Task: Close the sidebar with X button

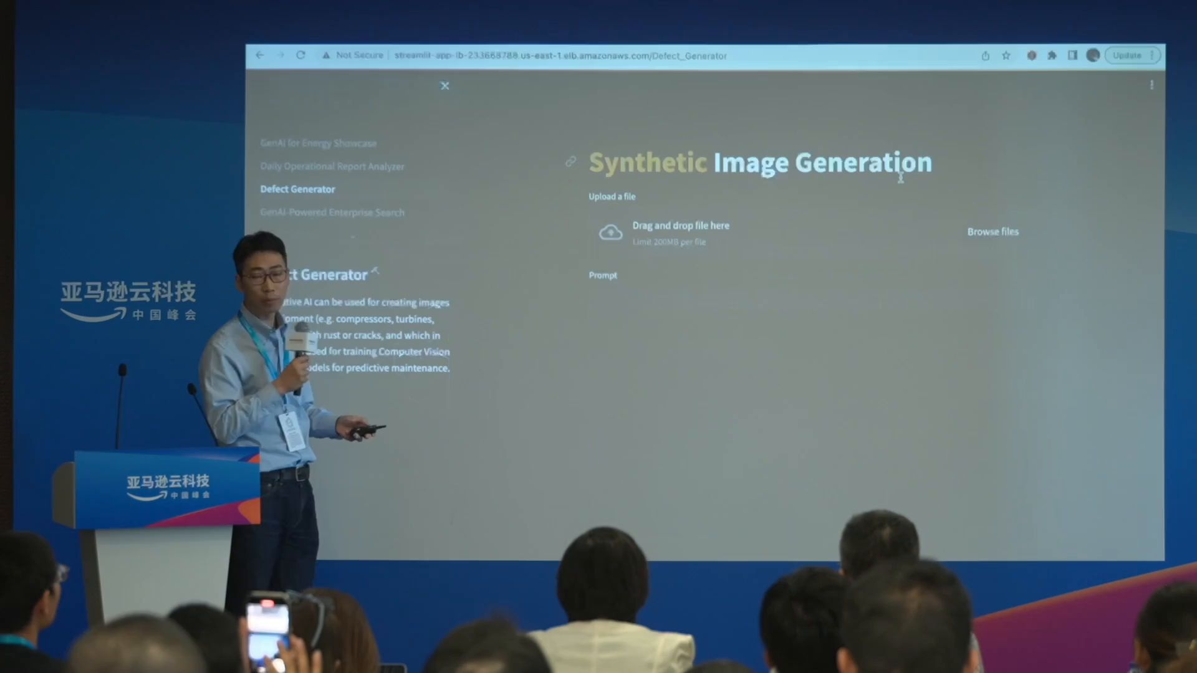Action: click(x=445, y=86)
